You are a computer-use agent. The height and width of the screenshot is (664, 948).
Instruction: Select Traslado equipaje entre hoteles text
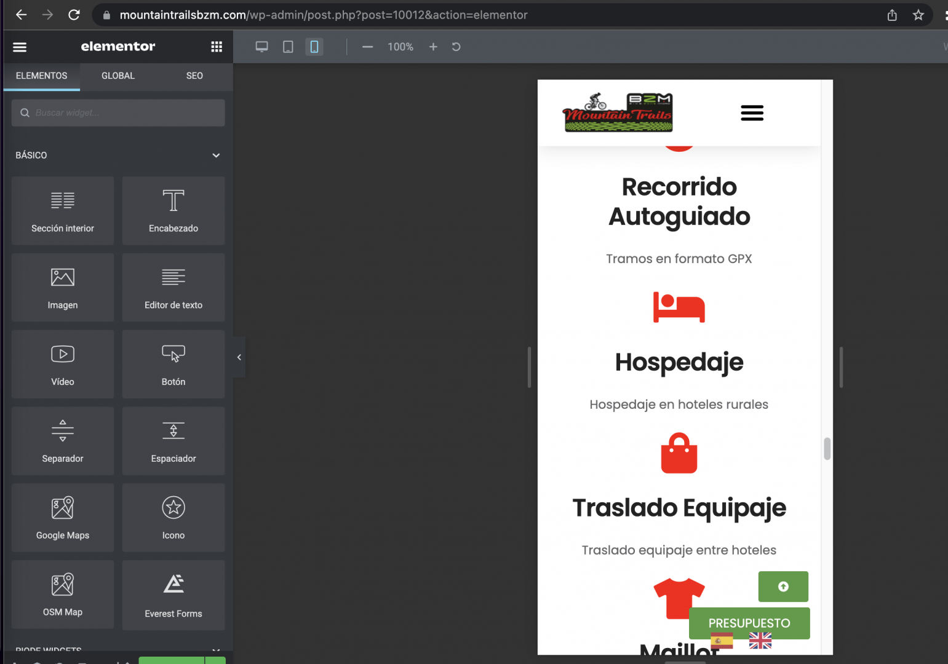[679, 550]
